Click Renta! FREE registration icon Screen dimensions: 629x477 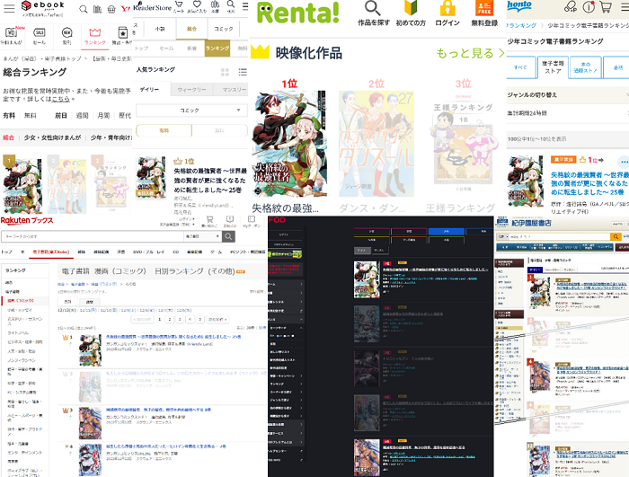point(484,8)
